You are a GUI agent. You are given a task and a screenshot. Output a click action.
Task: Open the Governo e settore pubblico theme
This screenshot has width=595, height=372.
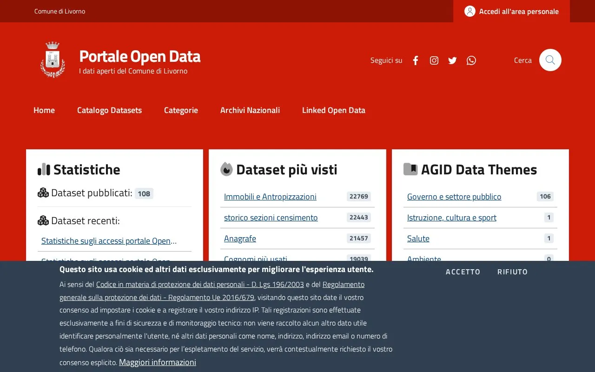(x=454, y=197)
